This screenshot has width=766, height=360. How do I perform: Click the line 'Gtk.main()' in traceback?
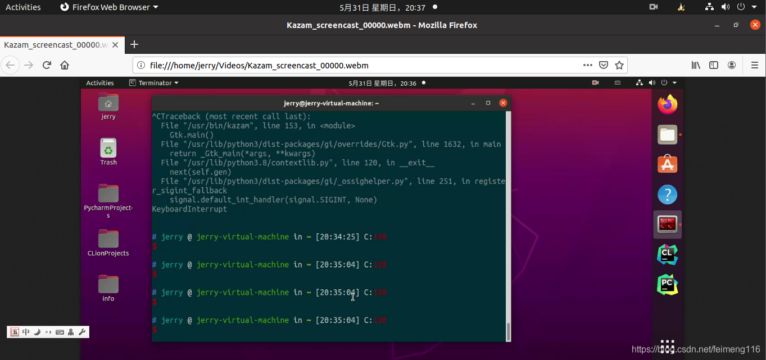click(192, 135)
